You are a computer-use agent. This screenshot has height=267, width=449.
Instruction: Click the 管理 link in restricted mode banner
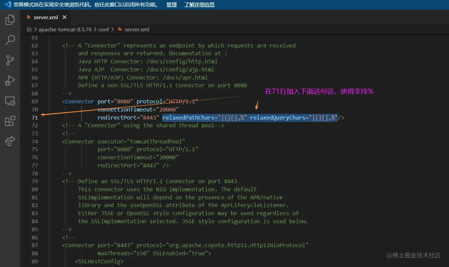(172, 4)
